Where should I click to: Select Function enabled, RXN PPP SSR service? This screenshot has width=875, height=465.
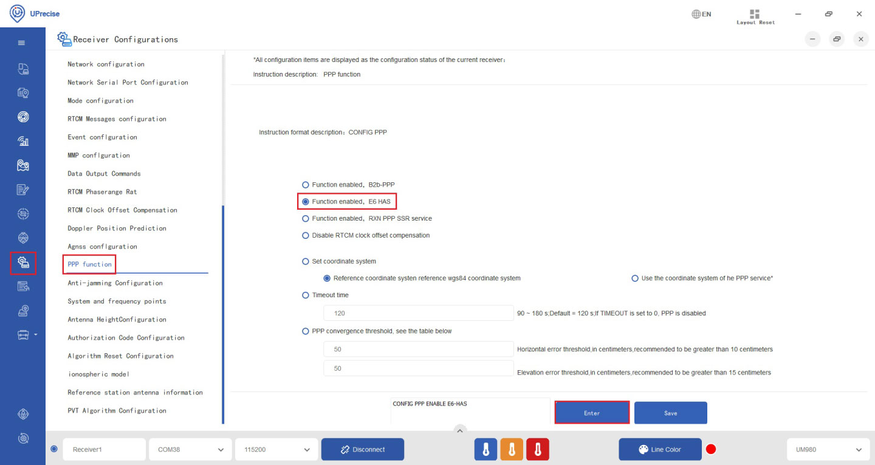[306, 218]
